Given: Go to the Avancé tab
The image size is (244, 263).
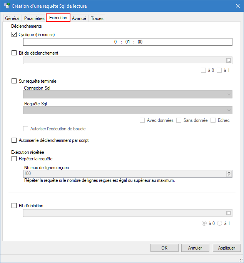Looking at the screenshot, I should point(79,18).
